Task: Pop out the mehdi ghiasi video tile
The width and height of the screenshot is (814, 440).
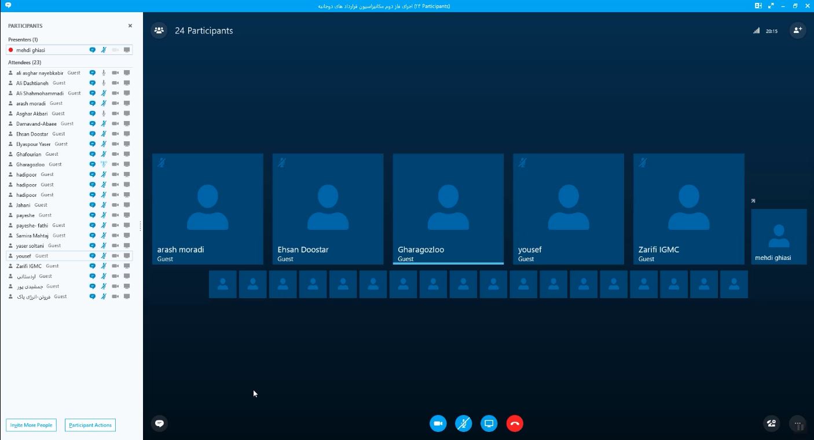Action: (x=753, y=201)
